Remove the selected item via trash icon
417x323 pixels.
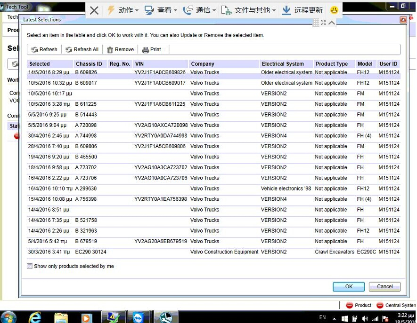point(120,50)
